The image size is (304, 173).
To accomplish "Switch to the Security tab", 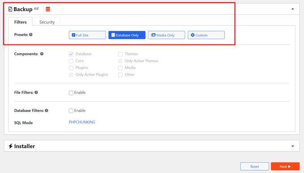I will point(47,22).
